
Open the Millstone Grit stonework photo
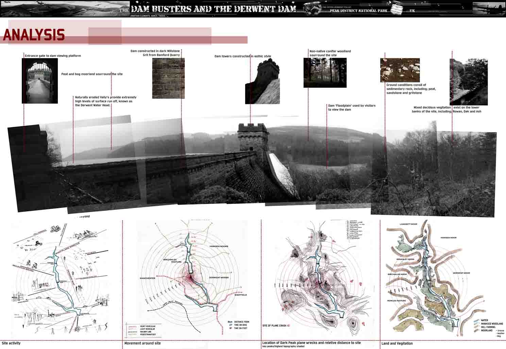168,78
